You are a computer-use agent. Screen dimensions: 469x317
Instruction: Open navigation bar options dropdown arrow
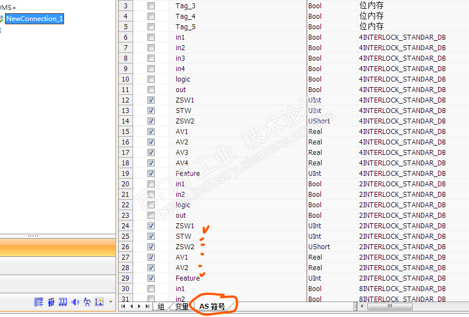110,302
